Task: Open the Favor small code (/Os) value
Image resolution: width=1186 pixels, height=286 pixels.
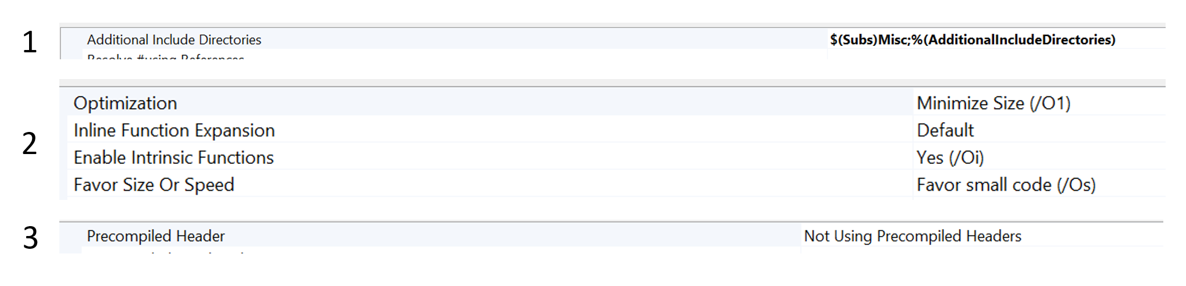Action: point(1006,185)
